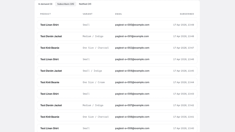Select Test Linen Shirt in pagtest-a+000 row
This screenshot has width=235, height=132.
point(49,25)
